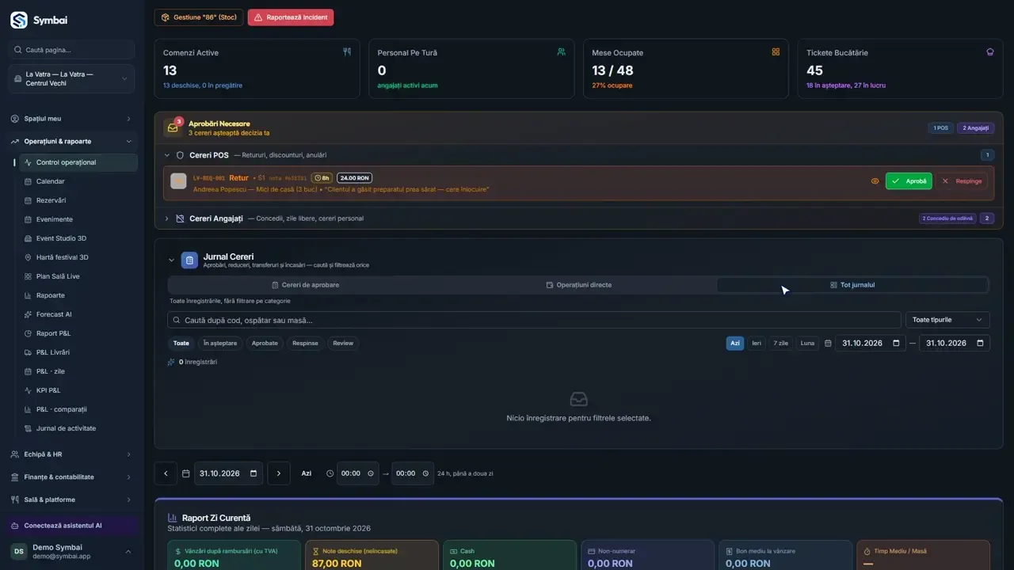Open the approvals inbox icon with badge

pyautogui.click(x=173, y=127)
